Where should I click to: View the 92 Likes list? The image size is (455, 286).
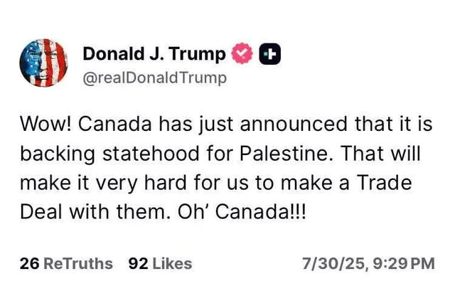coord(160,264)
